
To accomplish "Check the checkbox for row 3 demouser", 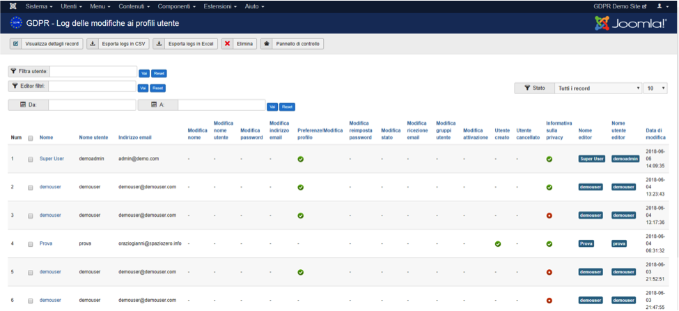I will (x=31, y=215).
